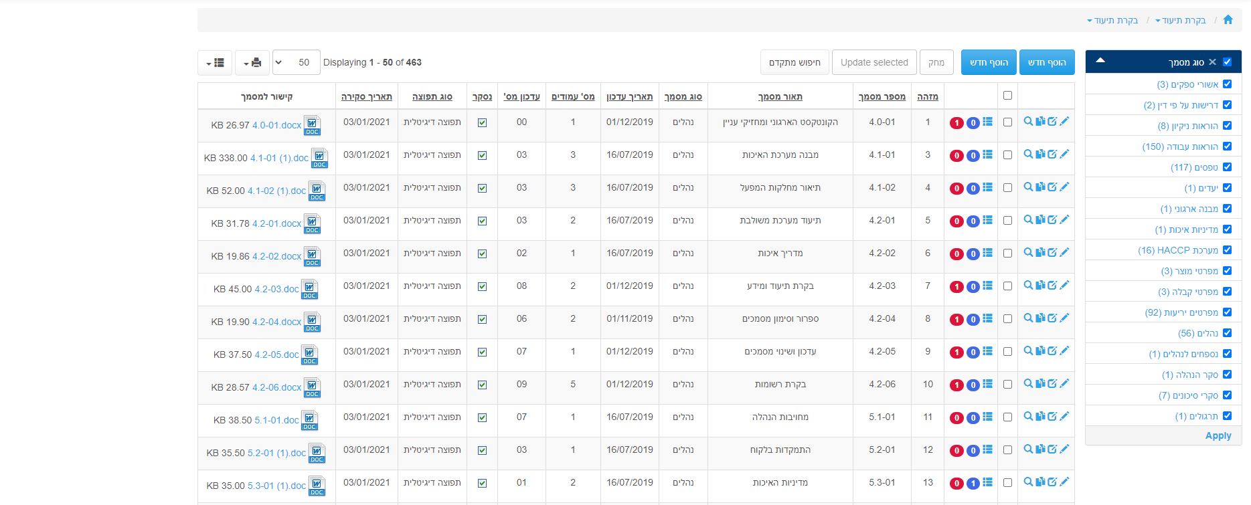Screen dimensions: 1251x505
Task: Click the square edit icon for document 4.2-01
Action: click(x=1052, y=220)
